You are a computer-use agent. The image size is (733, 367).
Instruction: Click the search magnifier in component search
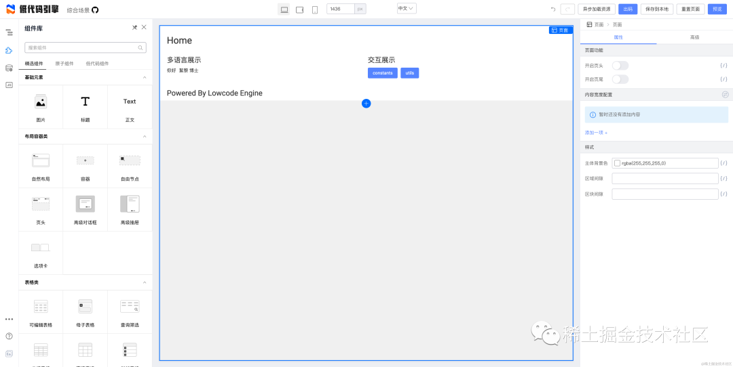click(140, 47)
